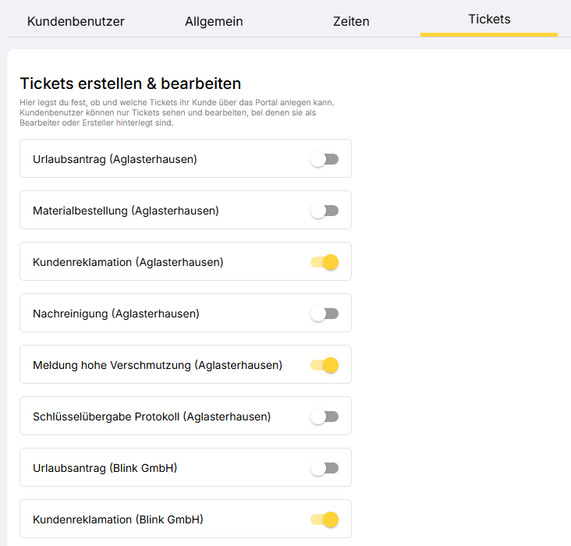Click the Urlaubsantrag (Aglasterhausen) label text
This screenshot has width=571, height=546.
(115, 159)
